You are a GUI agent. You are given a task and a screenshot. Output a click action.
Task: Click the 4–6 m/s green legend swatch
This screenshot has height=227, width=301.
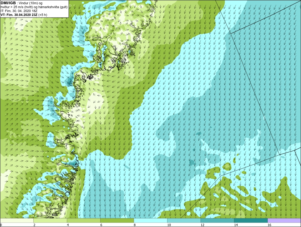[84, 220]
